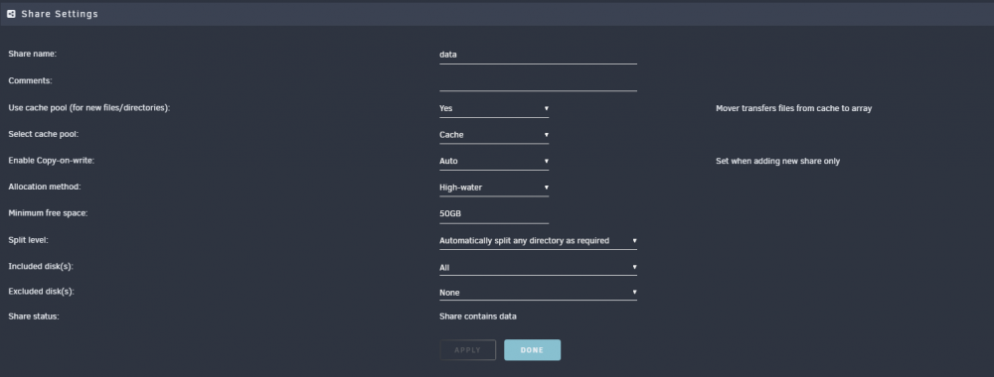Click the Set when adding new share only note
This screenshot has height=377, width=994.
click(x=778, y=162)
